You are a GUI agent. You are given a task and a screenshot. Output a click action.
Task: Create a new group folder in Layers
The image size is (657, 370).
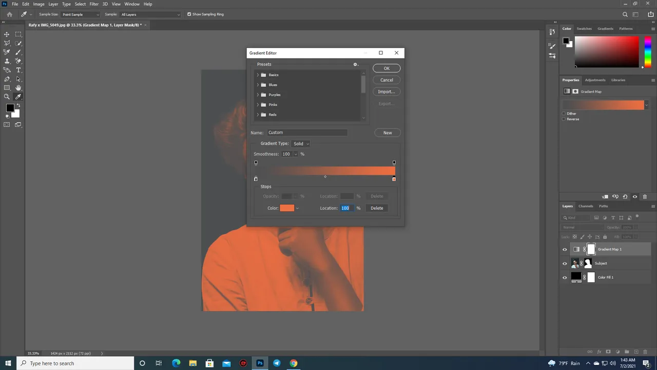pyautogui.click(x=627, y=352)
